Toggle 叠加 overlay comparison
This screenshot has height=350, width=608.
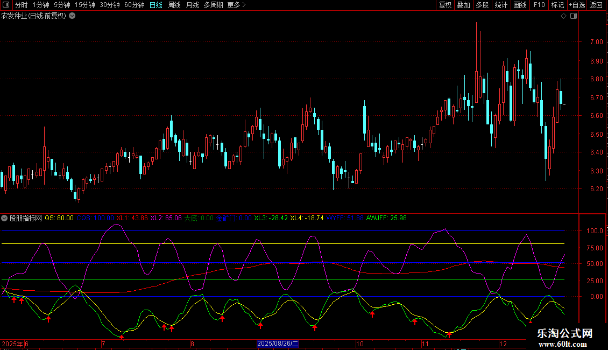463,5
